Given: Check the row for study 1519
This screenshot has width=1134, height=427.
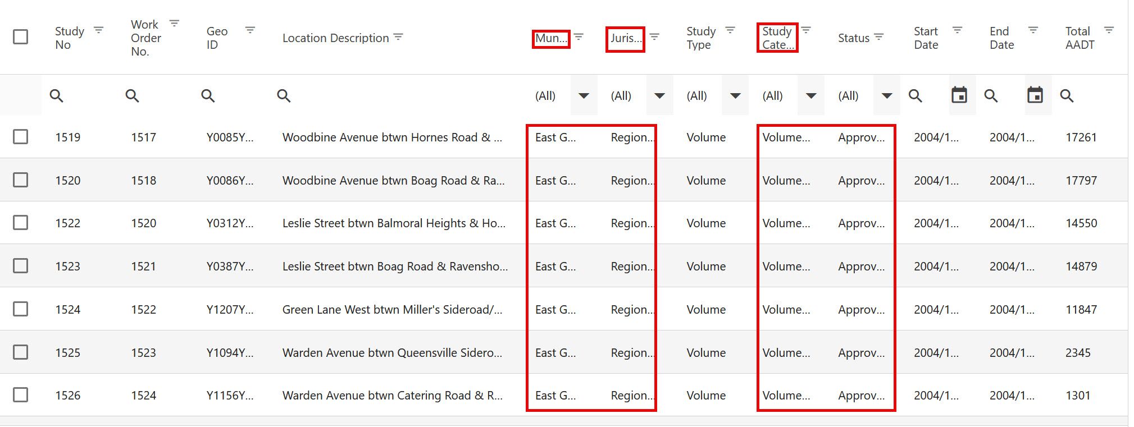Looking at the screenshot, I should (21, 137).
